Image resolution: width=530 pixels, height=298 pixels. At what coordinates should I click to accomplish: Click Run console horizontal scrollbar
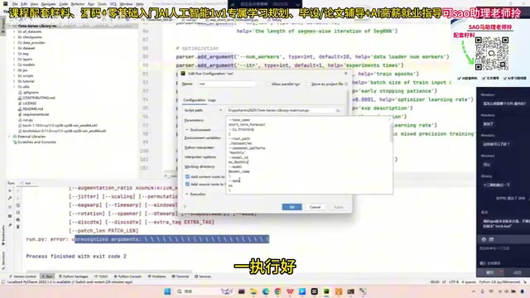click(x=109, y=271)
